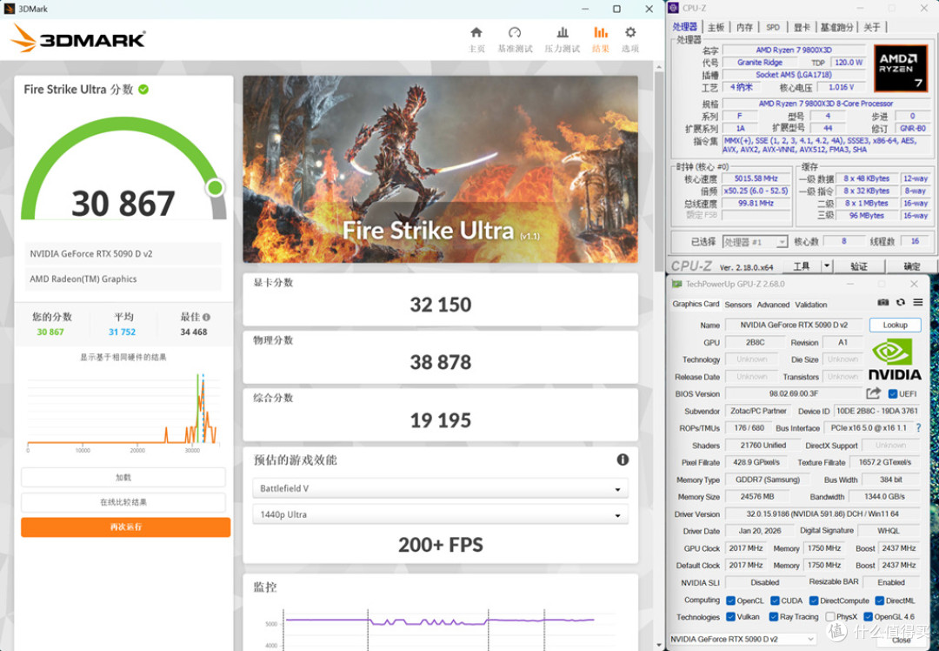Open the CPU-Z 关于 tab

pyautogui.click(x=873, y=27)
